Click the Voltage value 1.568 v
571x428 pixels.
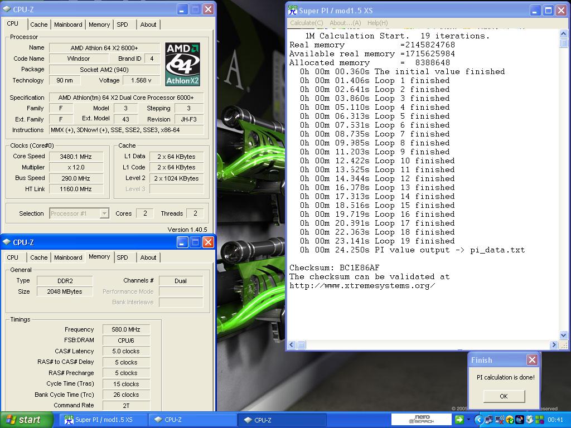(141, 80)
